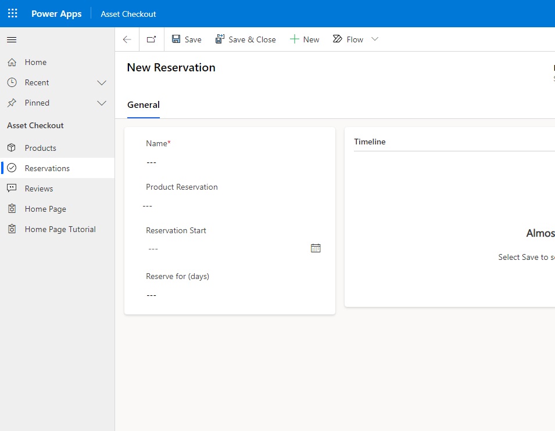The height and width of the screenshot is (431, 555).
Task: Expand the Pinned section
Action: 102,103
